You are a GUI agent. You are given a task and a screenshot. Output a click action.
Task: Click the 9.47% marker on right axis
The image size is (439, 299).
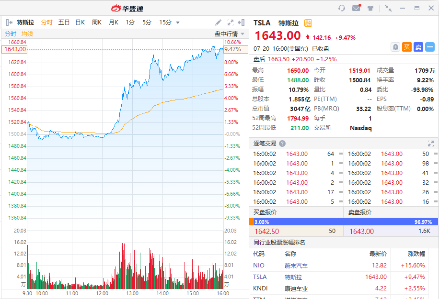coord(236,49)
